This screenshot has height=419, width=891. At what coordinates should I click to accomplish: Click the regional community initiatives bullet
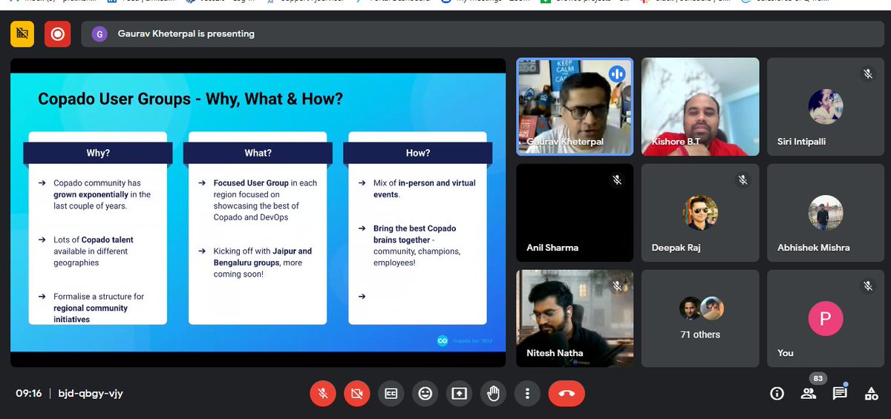click(99, 308)
